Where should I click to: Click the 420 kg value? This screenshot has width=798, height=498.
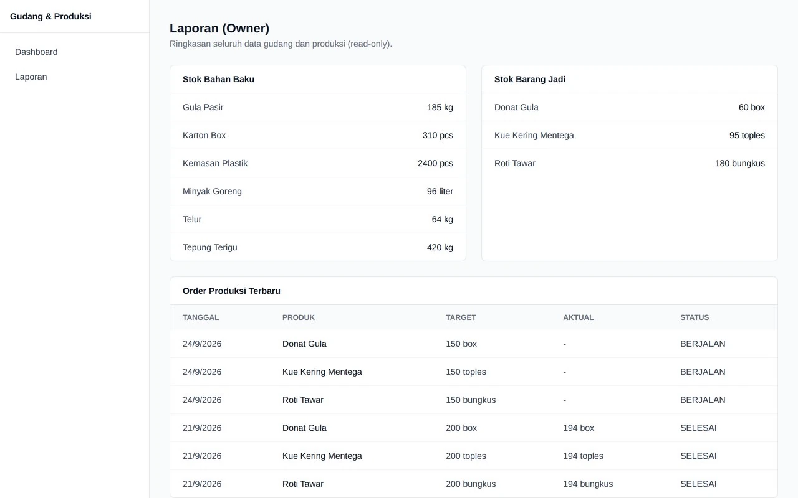(x=440, y=247)
